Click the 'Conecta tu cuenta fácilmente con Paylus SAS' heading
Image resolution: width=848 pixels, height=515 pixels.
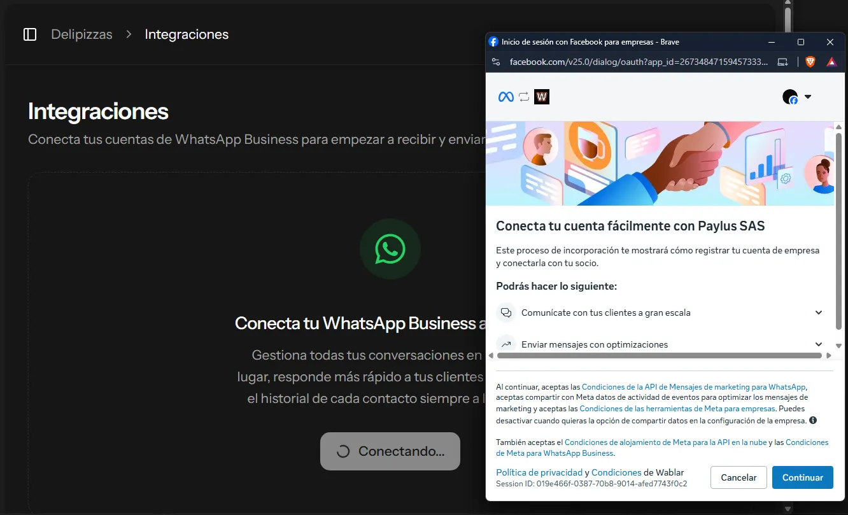tap(630, 226)
